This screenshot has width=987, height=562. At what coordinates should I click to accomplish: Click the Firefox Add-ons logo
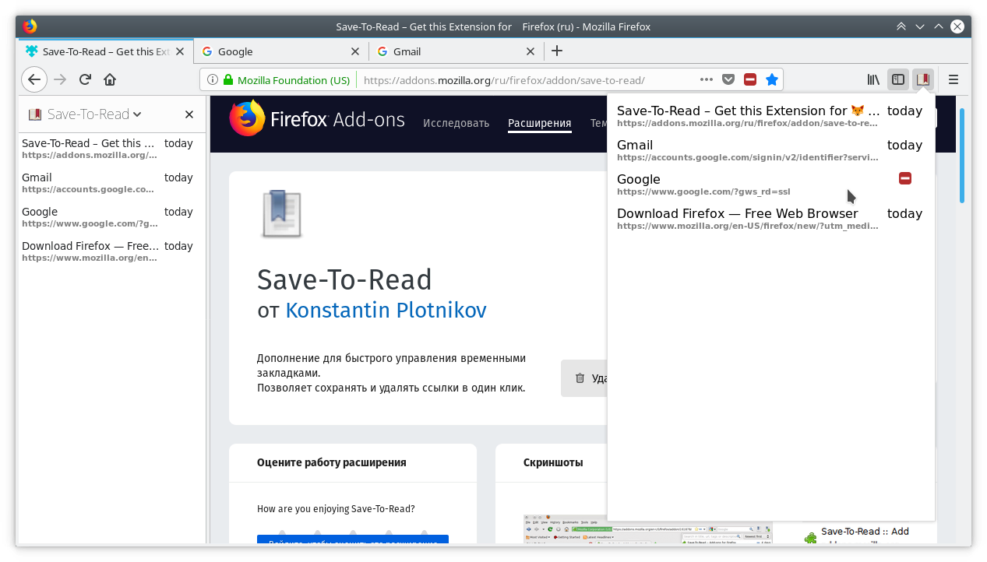click(x=317, y=119)
